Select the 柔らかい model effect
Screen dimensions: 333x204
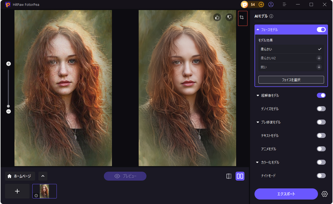(290, 49)
